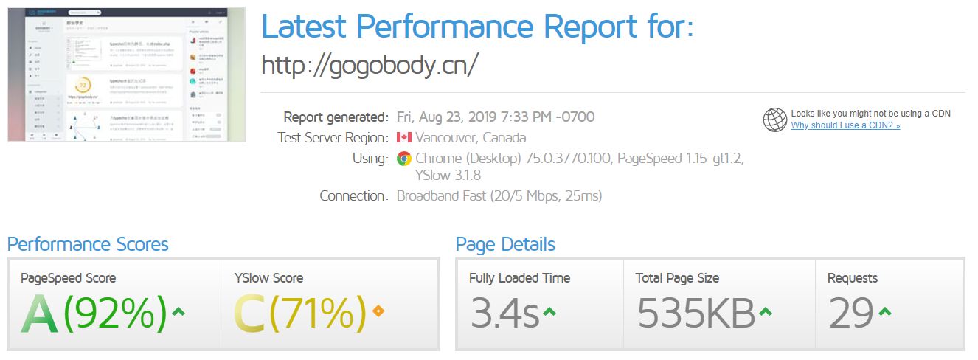978x360 pixels.
Task: Click the Vancouver, Canada region text
Action: coord(471,137)
